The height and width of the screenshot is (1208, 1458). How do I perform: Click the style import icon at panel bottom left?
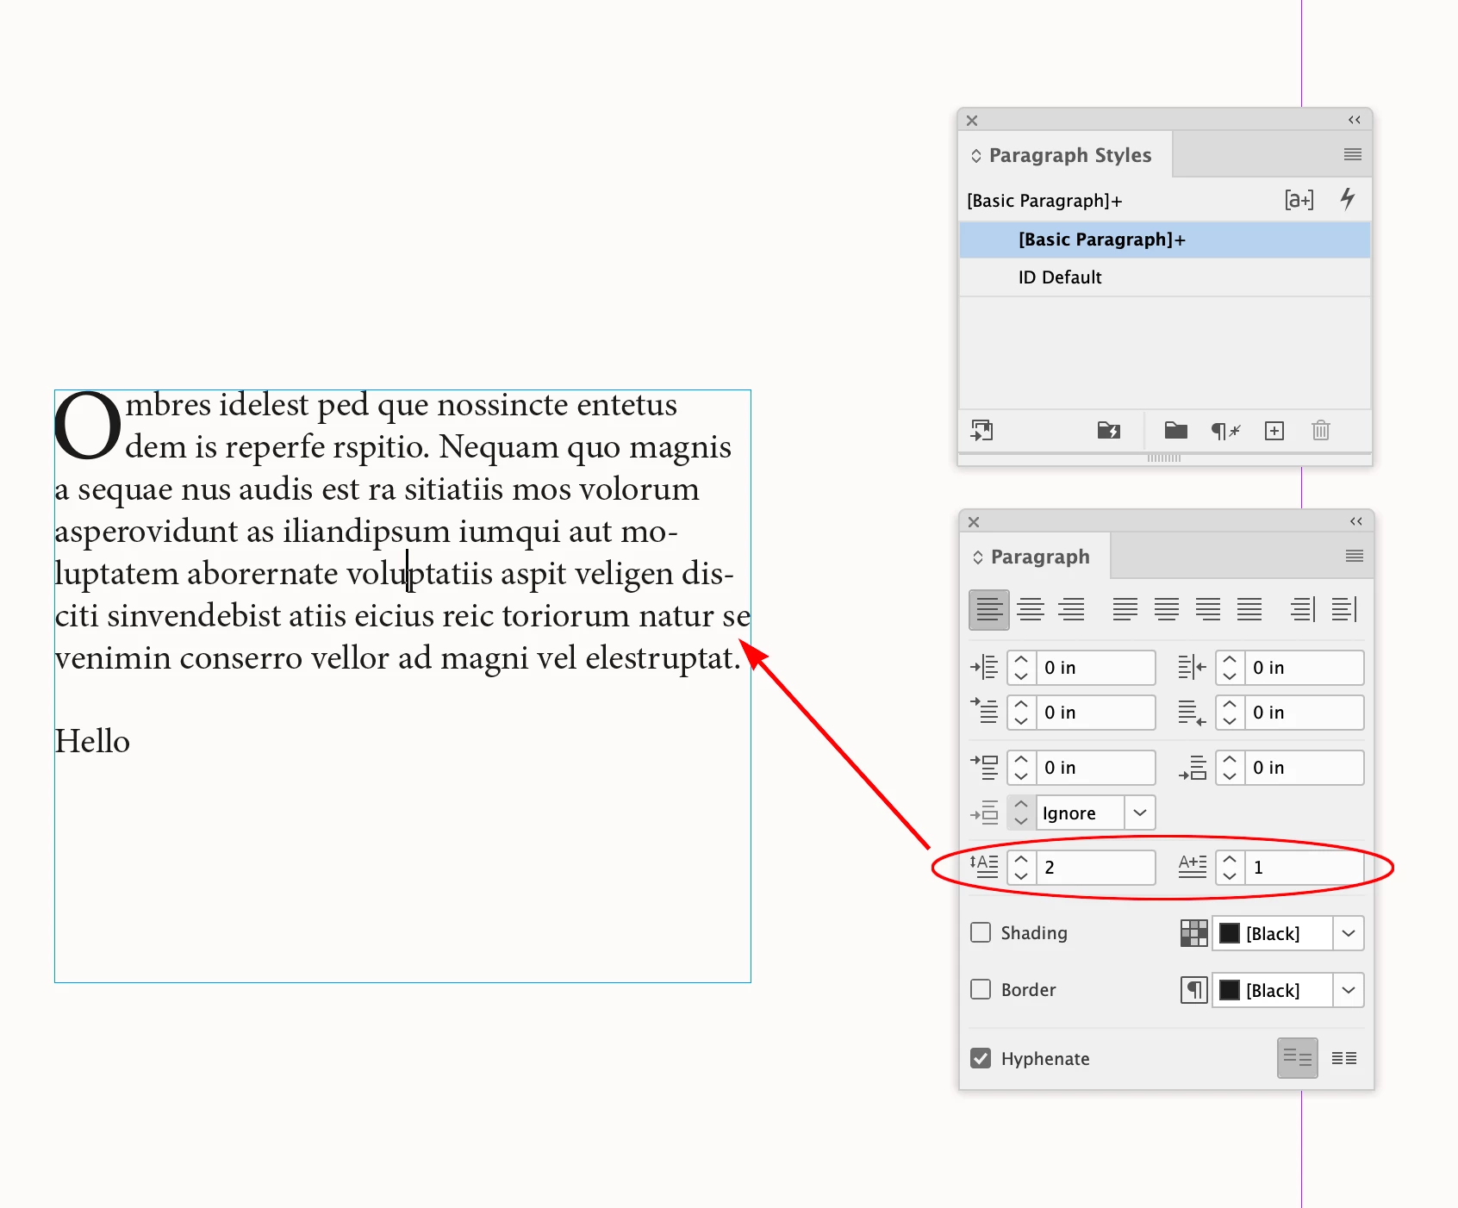pos(982,431)
